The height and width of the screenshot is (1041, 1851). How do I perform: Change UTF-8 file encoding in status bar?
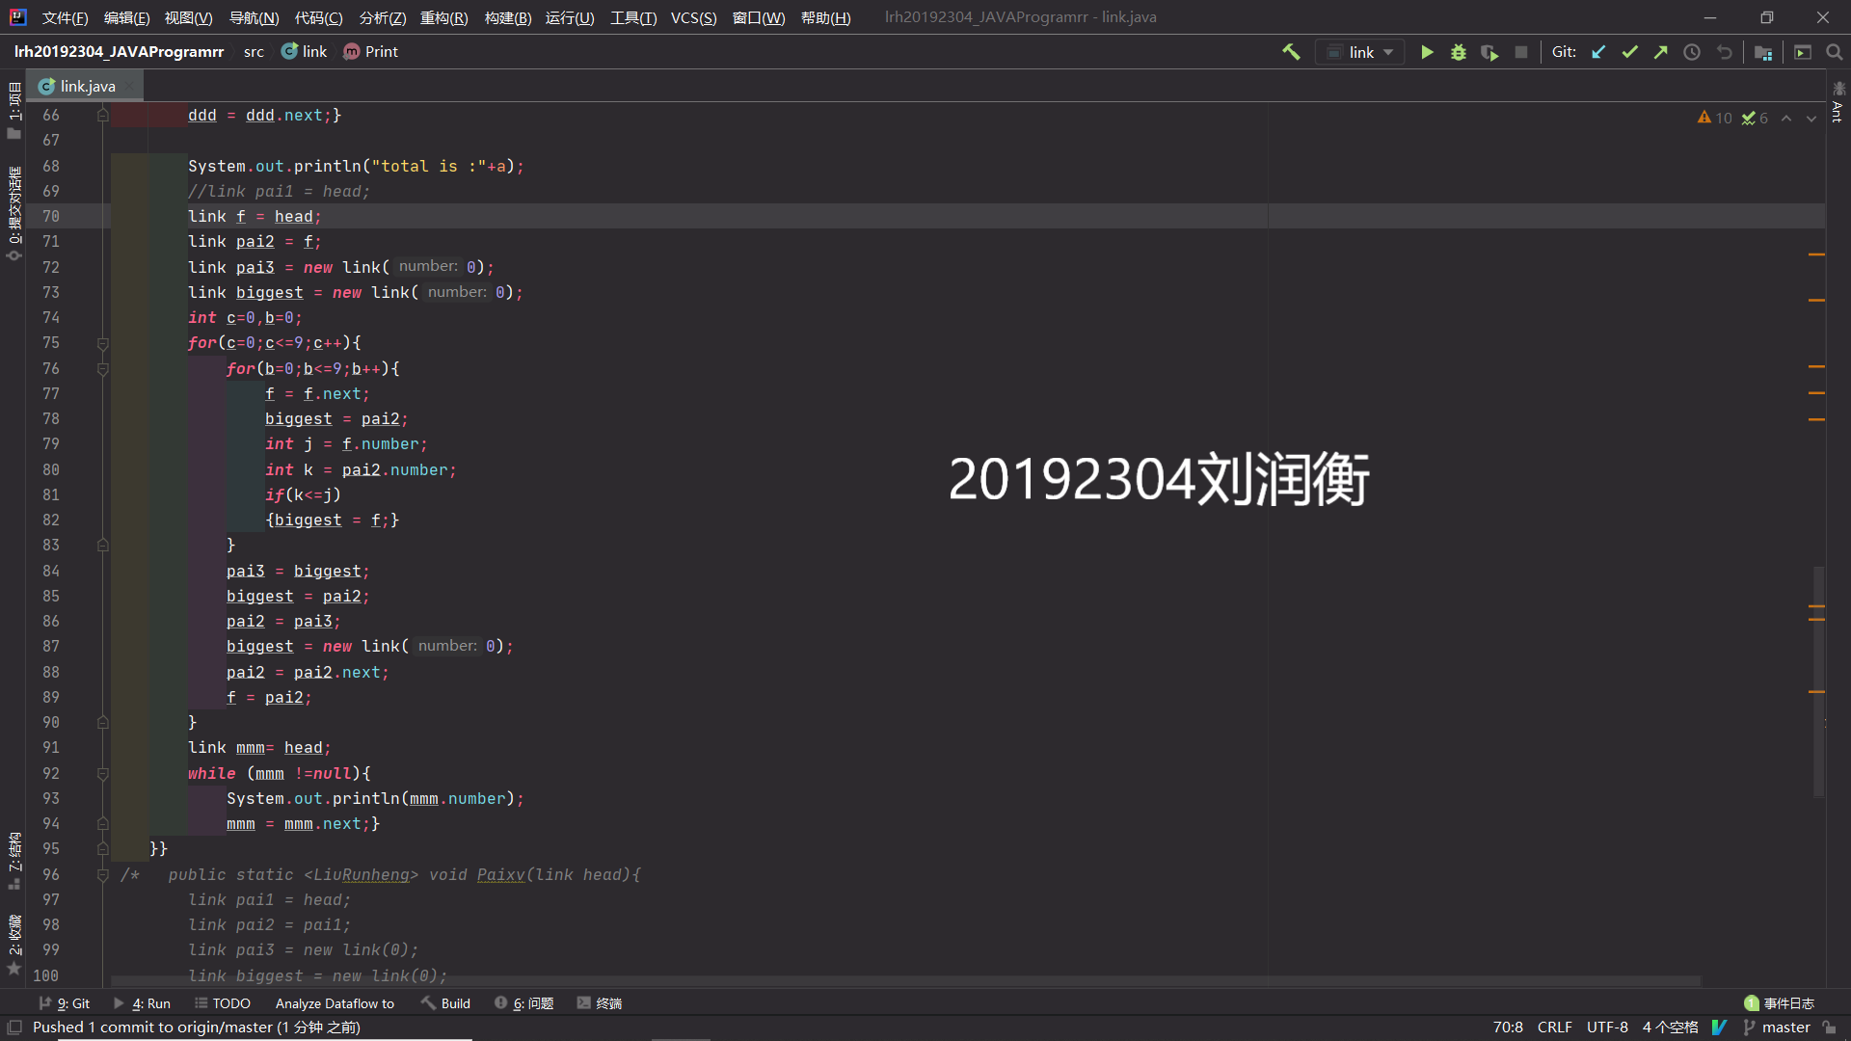tap(1607, 1028)
